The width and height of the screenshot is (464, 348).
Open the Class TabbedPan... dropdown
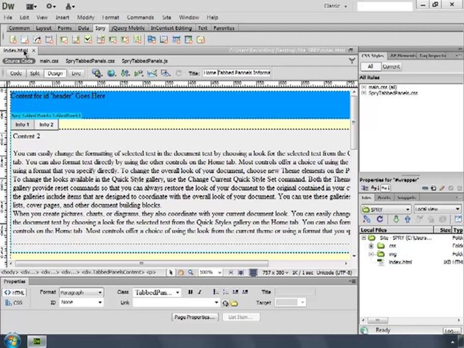[x=157, y=292]
